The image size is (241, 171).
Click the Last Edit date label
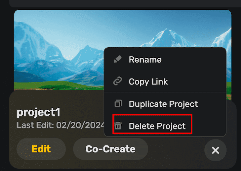pos(61,125)
